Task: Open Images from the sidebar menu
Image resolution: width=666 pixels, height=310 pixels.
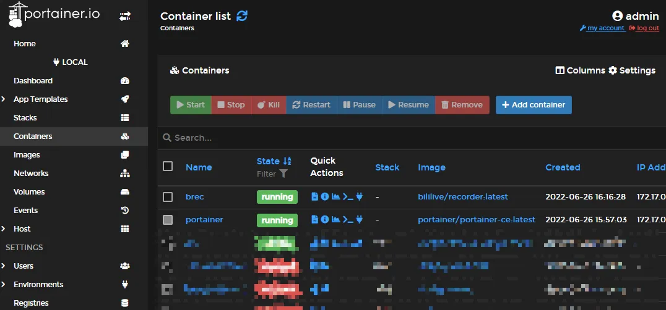Action: 27,155
